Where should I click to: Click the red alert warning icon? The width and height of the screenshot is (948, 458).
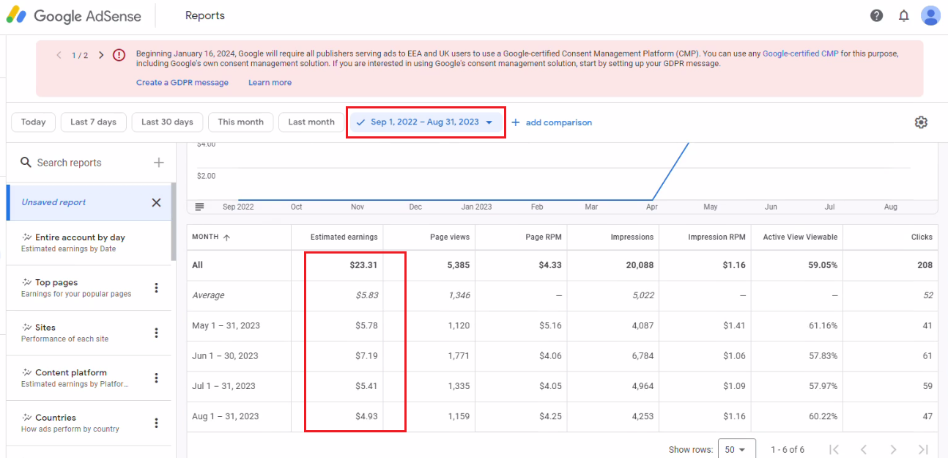(x=119, y=55)
